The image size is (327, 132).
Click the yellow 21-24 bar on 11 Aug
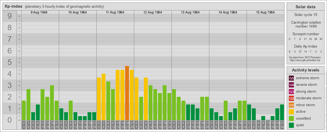pyautogui.click(x=131, y=95)
